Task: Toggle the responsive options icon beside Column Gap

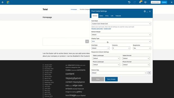Action: [149, 73]
